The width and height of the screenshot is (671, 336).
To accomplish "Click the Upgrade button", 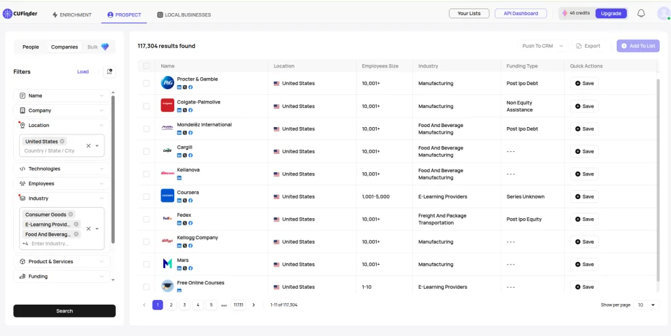I will (x=611, y=13).
